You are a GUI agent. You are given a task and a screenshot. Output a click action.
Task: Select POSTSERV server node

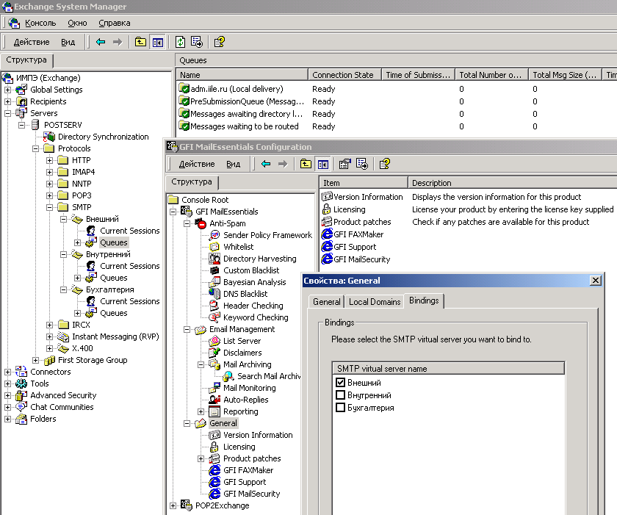point(63,125)
